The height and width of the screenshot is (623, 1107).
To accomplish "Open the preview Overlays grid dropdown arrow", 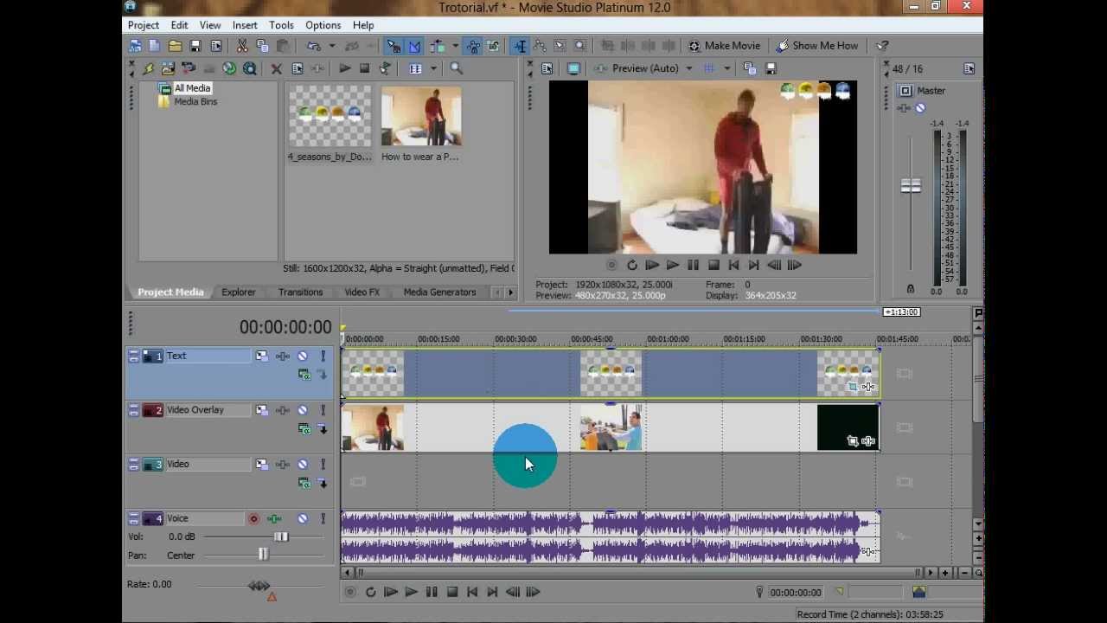I will pyautogui.click(x=726, y=68).
